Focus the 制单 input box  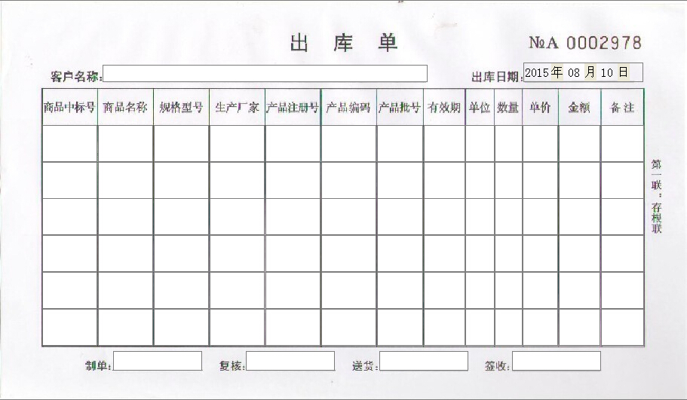[x=158, y=361]
